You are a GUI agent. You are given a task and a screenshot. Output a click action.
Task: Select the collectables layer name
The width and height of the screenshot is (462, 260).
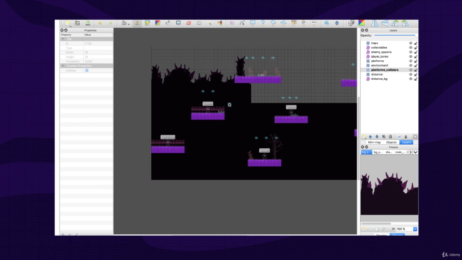[x=379, y=48]
